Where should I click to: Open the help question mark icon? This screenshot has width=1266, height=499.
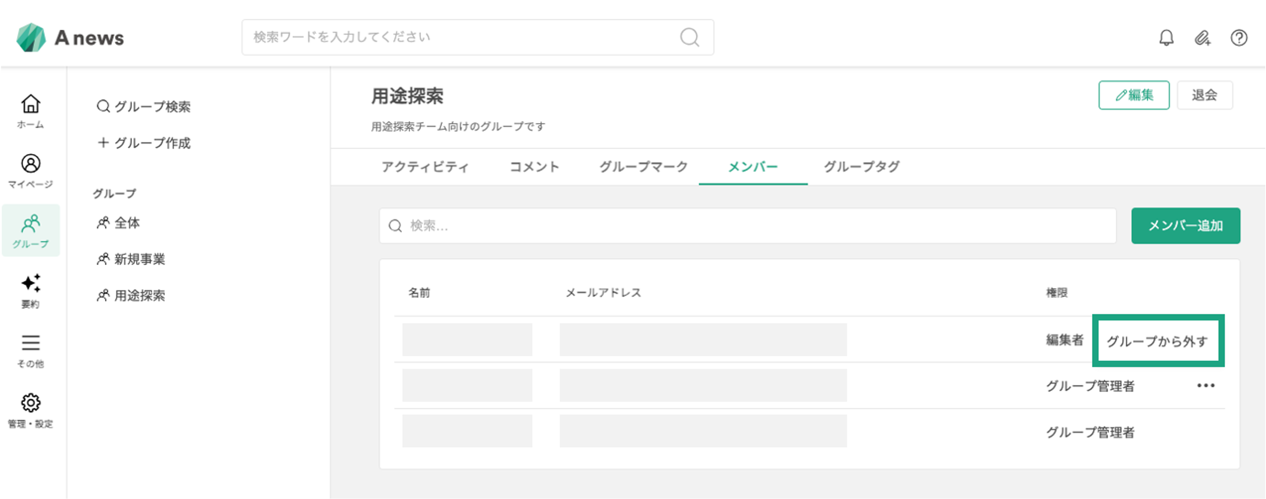pyautogui.click(x=1239, y=37)
